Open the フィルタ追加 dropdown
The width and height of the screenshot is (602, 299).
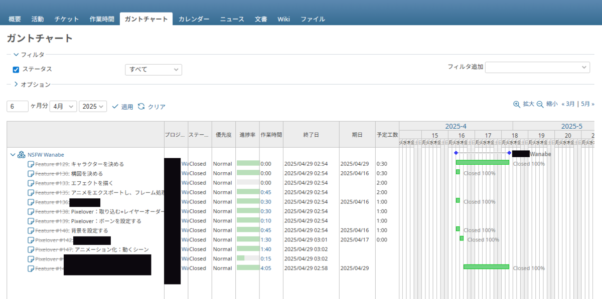(537, 67)
